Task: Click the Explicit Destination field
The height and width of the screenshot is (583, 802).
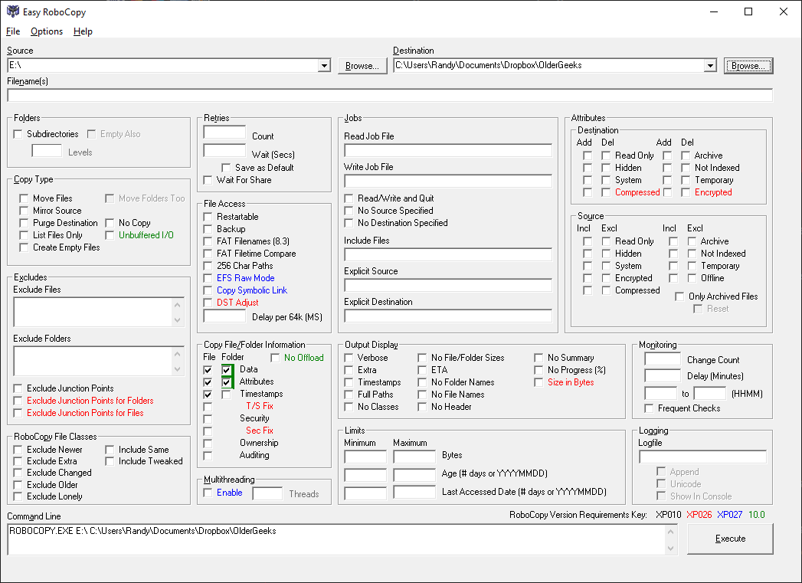Action: pos(448,316)
